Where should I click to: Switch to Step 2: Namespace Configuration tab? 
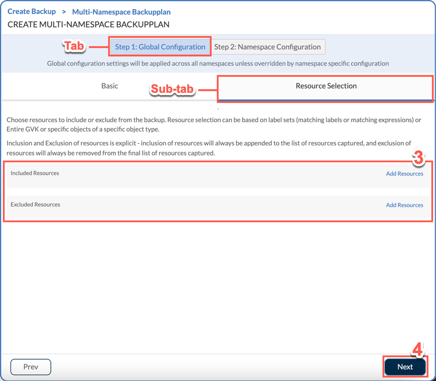tap(267, 47)
